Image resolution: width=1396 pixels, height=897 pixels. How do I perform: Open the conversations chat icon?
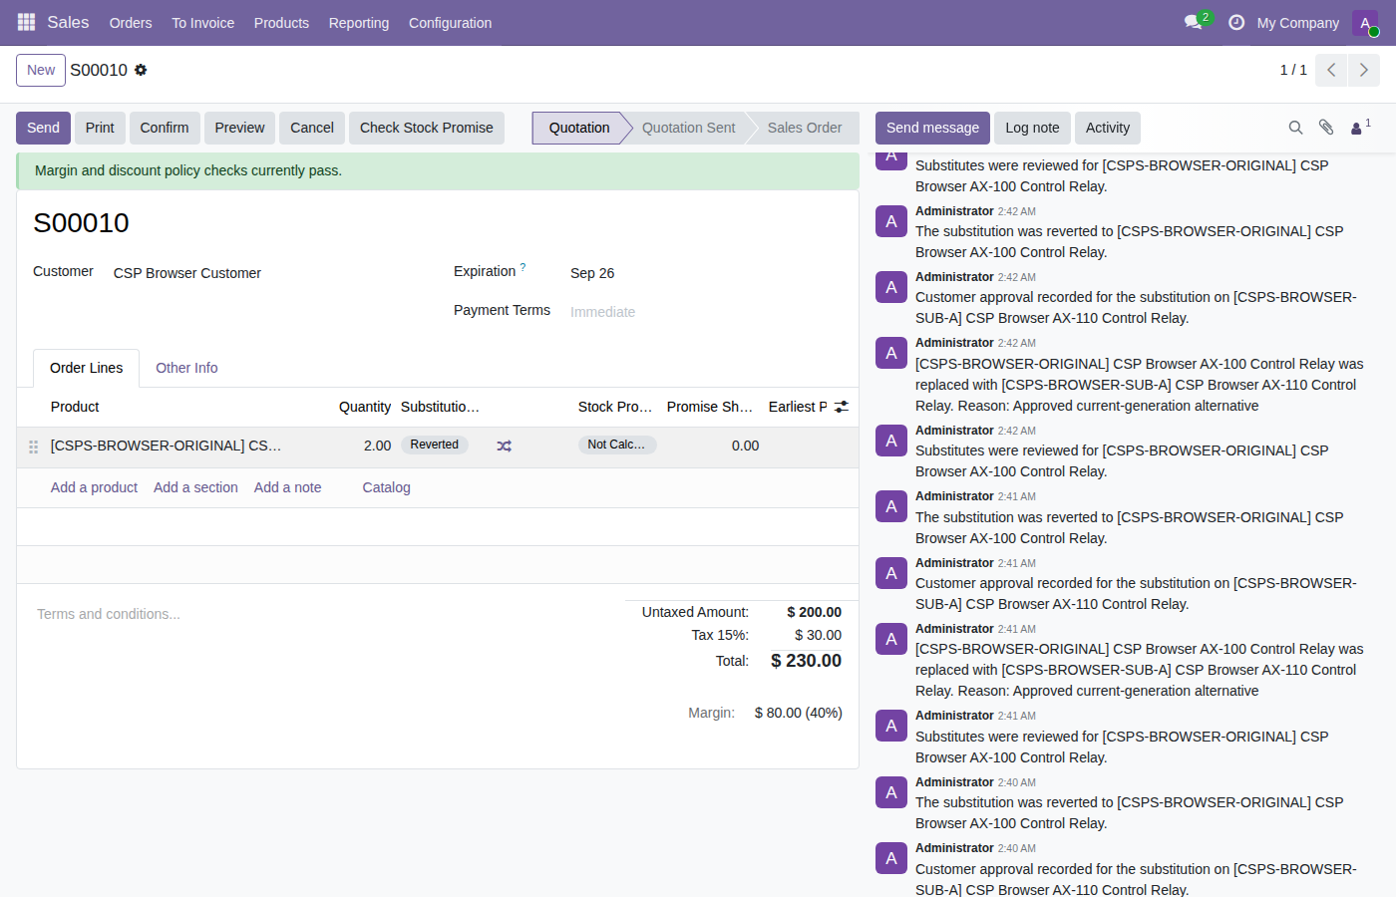tap(1193, 22)
